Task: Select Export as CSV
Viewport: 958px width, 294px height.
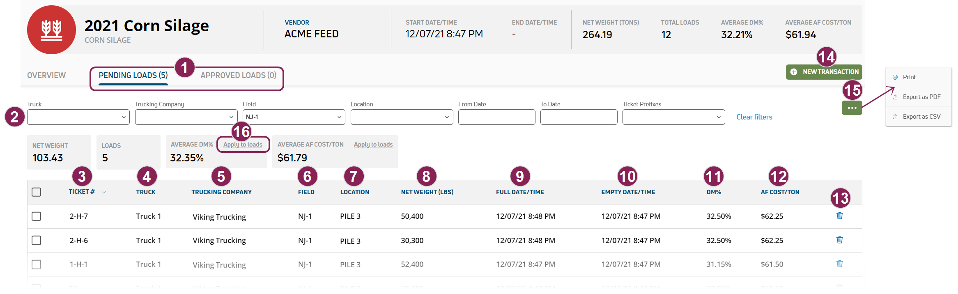Action: point(921,117)
